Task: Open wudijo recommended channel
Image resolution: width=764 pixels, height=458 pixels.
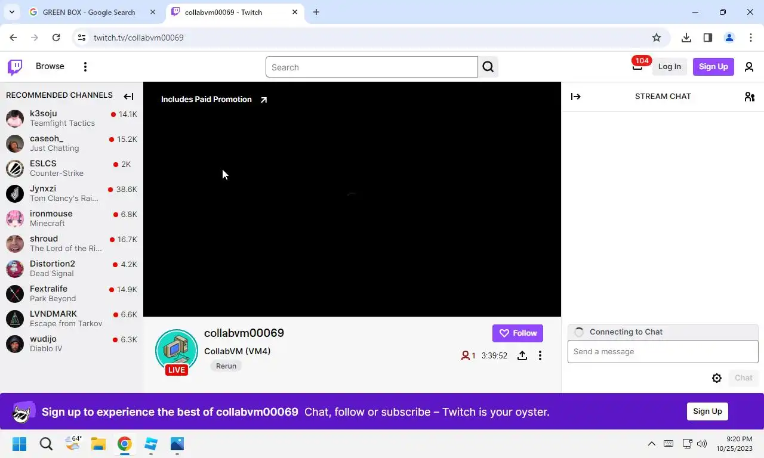Action: point(72,343)
